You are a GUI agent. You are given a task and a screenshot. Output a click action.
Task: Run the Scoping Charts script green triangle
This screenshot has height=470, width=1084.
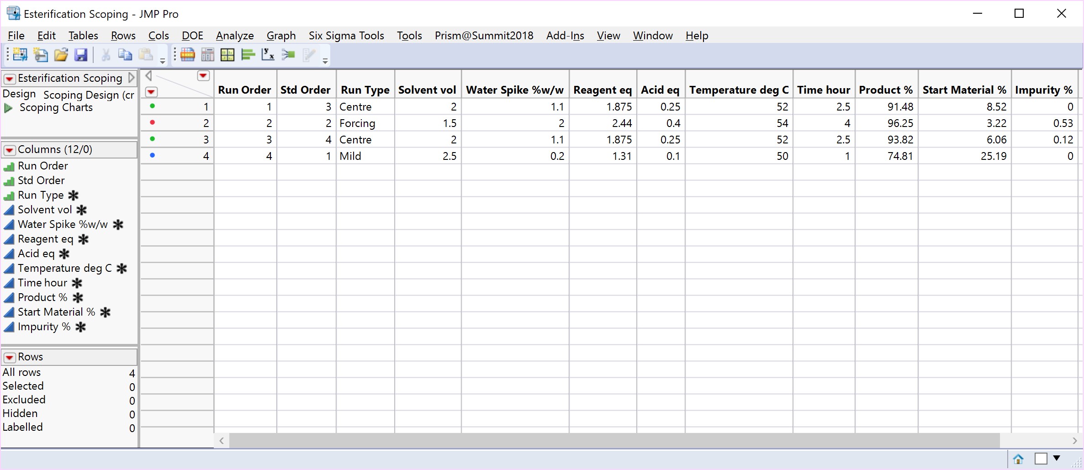pyautogui.click(x=8, y=108)
